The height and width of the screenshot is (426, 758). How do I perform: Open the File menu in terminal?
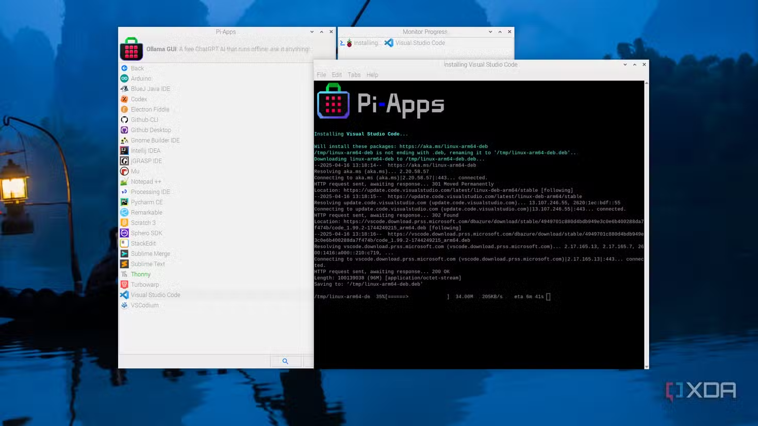(x=321, y=75)
